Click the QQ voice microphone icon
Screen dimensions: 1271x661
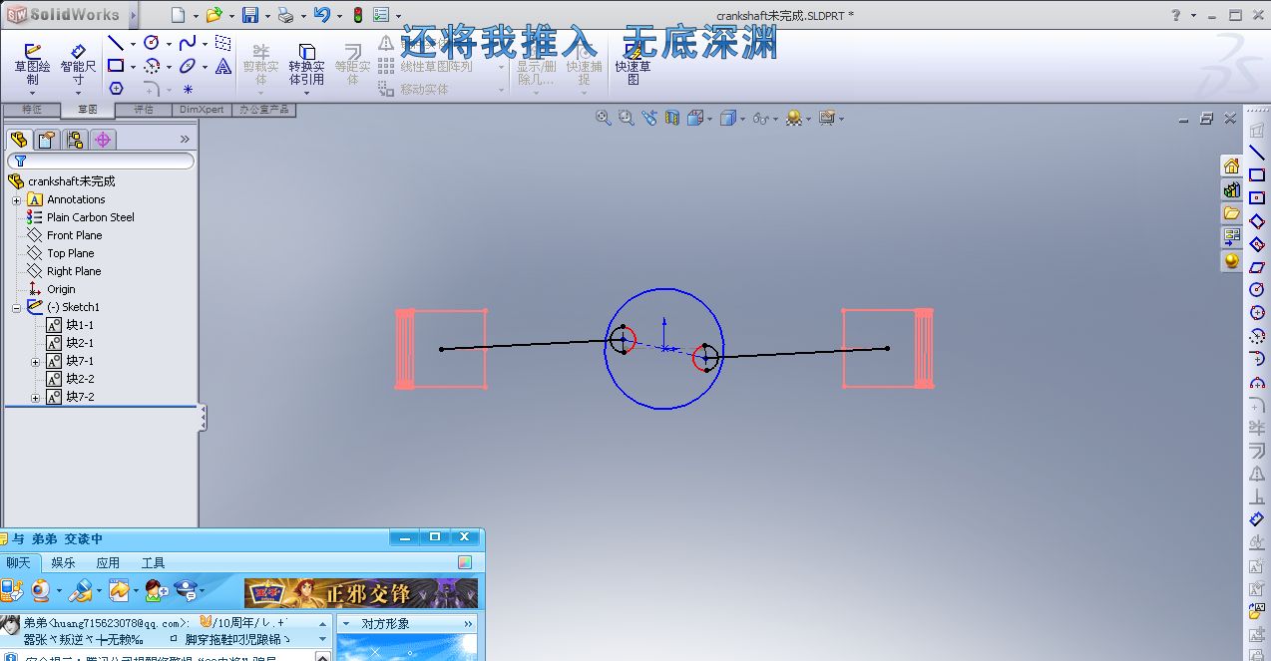pyautogui.click(x=82, y=591)
